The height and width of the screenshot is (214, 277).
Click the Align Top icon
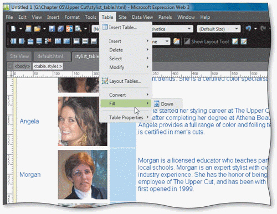point(76,41)
